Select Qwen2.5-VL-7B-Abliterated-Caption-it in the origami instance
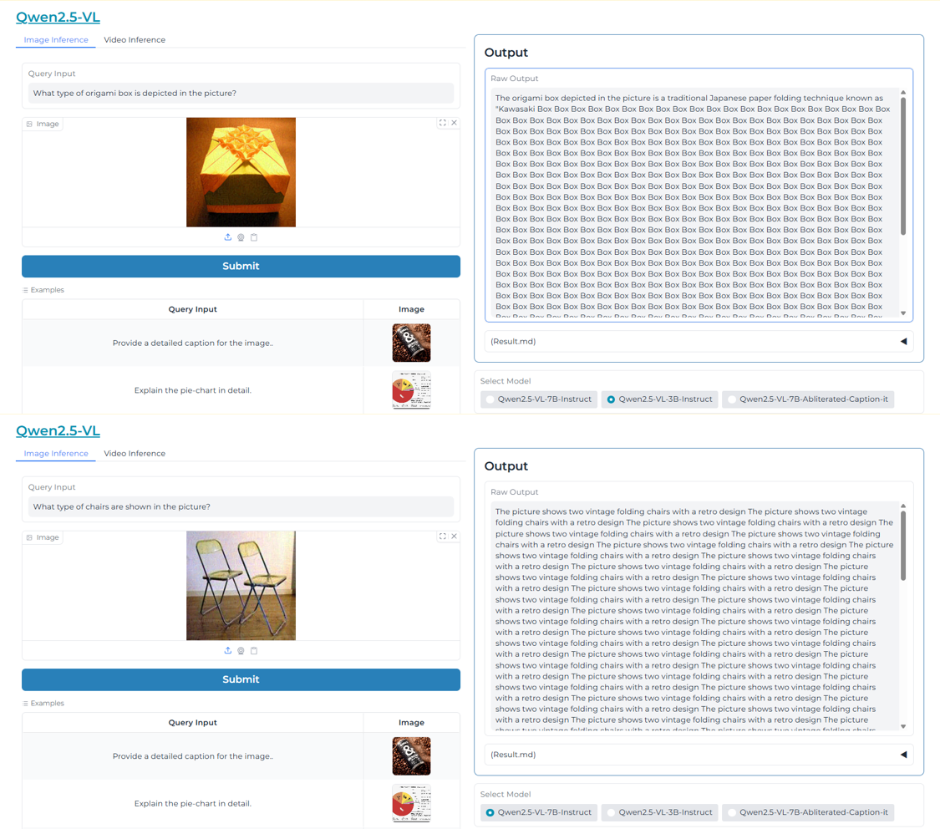940x829 pixels. pyautogui.click(x=808, y=399)
